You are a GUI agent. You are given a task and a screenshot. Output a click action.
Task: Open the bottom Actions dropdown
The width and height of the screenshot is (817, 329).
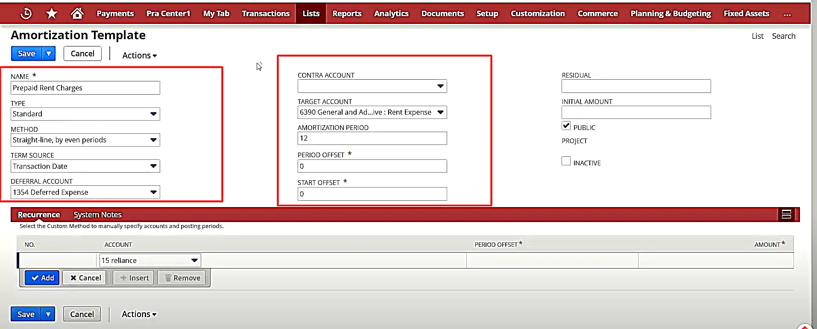139,315
